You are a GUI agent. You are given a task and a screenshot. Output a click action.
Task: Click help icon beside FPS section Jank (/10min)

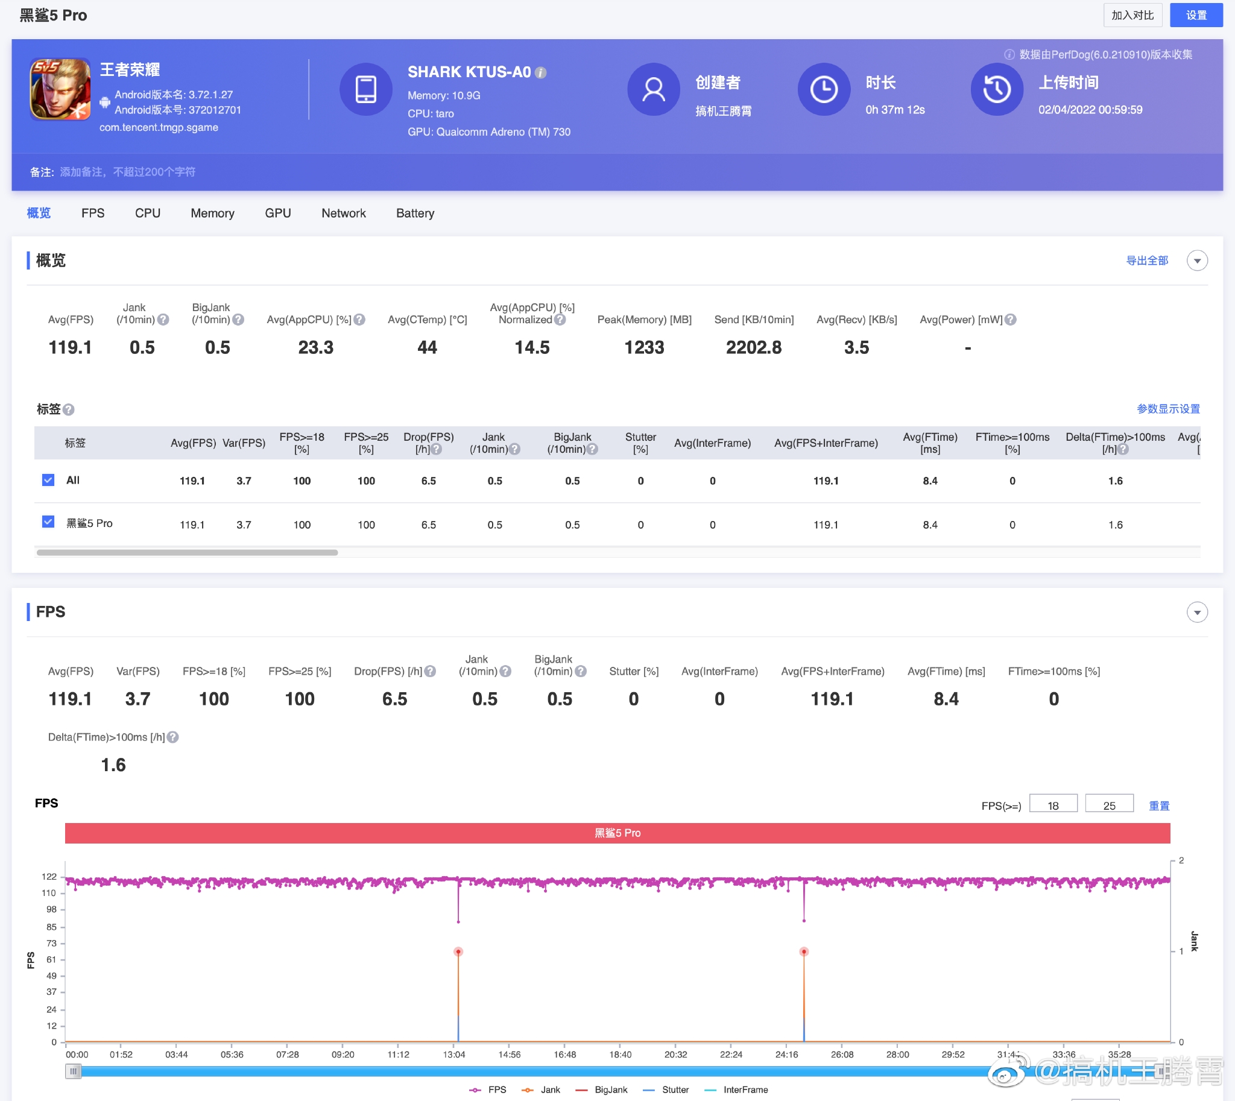point(505,672)
